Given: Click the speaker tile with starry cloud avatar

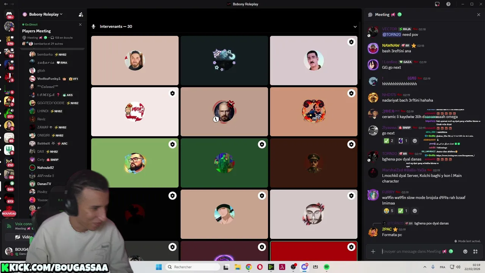Looking at the screenshot, I should (224, 60).
